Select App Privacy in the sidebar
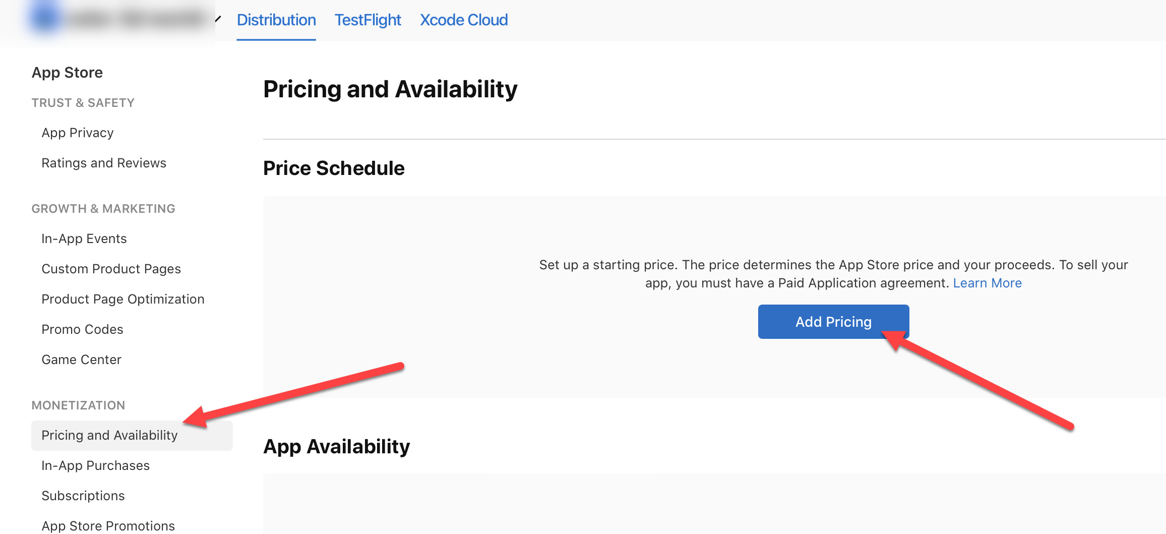Viewport: 1166px width, 534px height. tap(78, 133)
